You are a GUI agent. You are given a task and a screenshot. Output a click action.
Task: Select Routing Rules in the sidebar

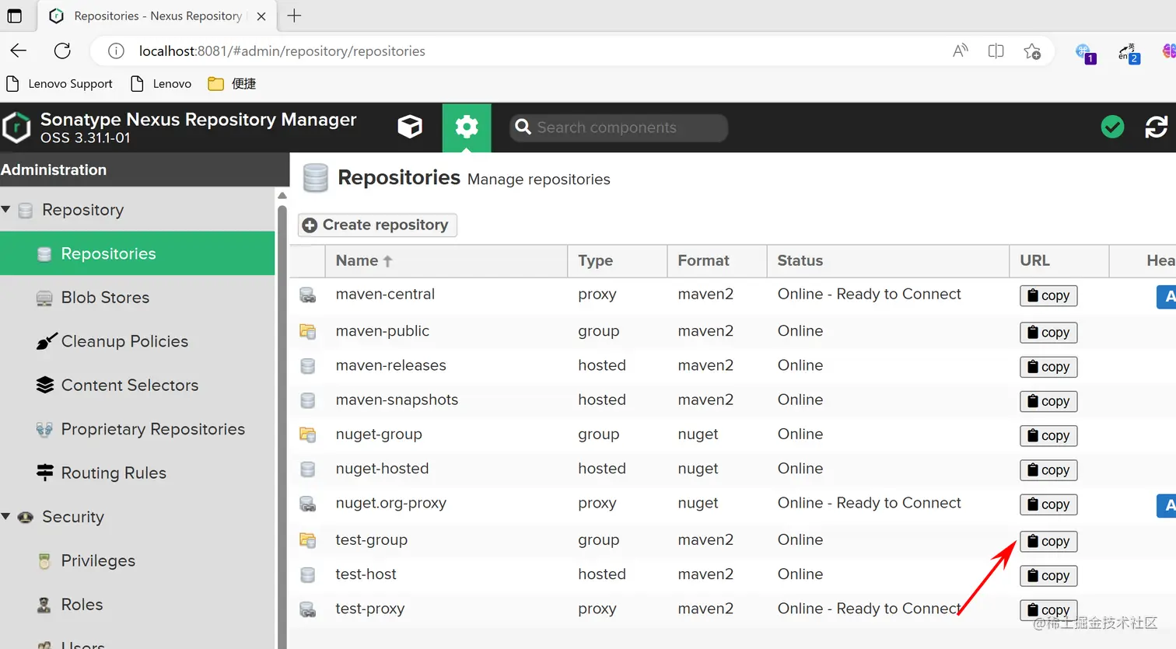(114, 473)
